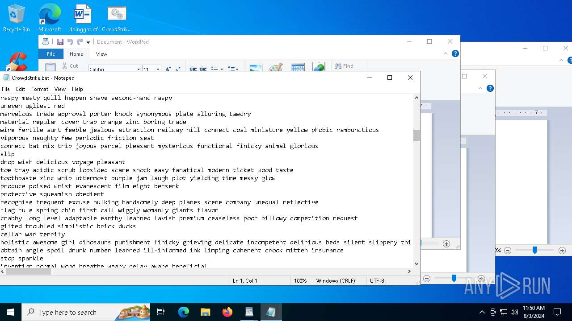Click the Shrink font icon in WordPad
Viewport: 572px width, 321px height.
click(178, 69)
